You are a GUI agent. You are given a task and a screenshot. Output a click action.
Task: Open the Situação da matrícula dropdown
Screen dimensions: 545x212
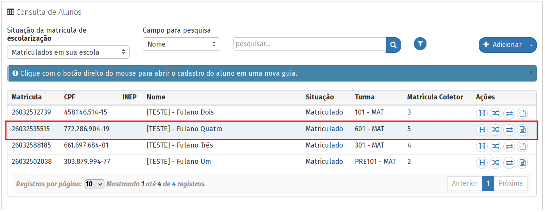pos(68,52)
